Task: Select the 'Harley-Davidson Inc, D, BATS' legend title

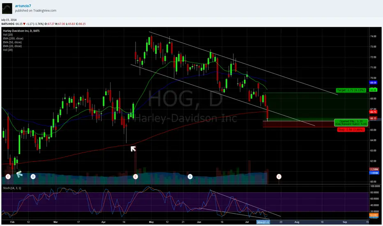Action: pos(21,31)
